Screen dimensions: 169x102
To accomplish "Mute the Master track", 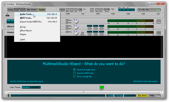I will [67, 32].
